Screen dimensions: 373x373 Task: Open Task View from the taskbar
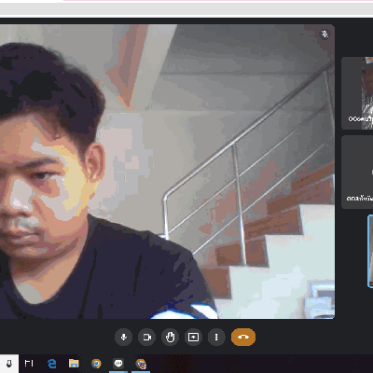point(29,363)
